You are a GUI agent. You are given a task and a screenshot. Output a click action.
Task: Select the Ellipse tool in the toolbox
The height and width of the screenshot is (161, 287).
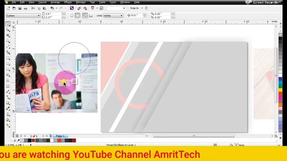pyautogui.click(x=8, y=64)
